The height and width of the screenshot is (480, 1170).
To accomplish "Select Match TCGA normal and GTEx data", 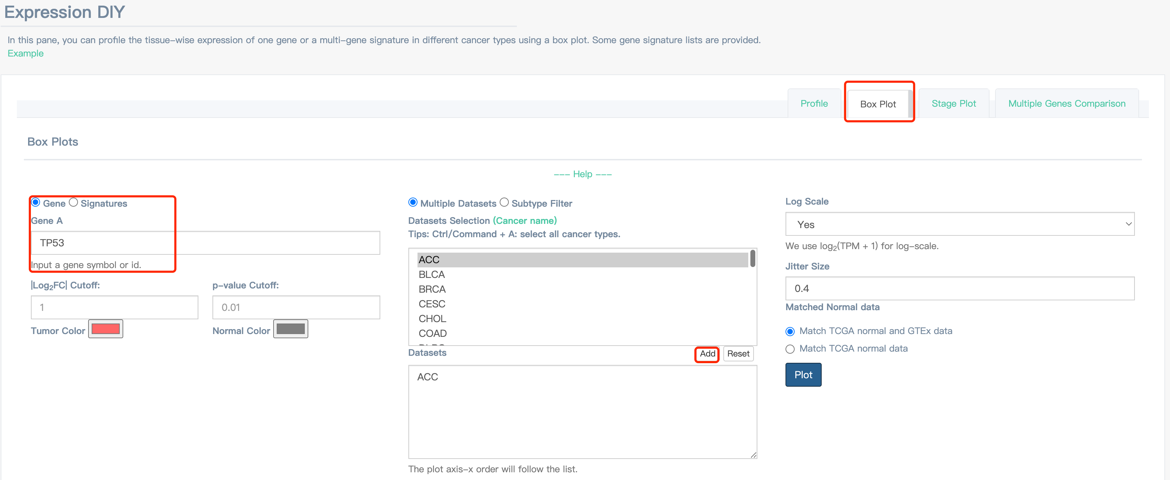I will pos(790,331).
